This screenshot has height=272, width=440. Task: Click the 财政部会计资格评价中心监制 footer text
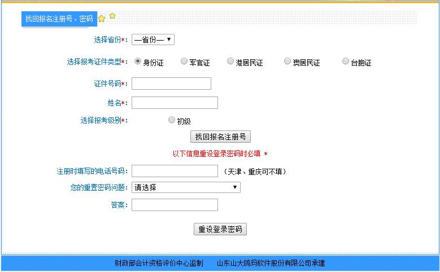tap(158, 263)
